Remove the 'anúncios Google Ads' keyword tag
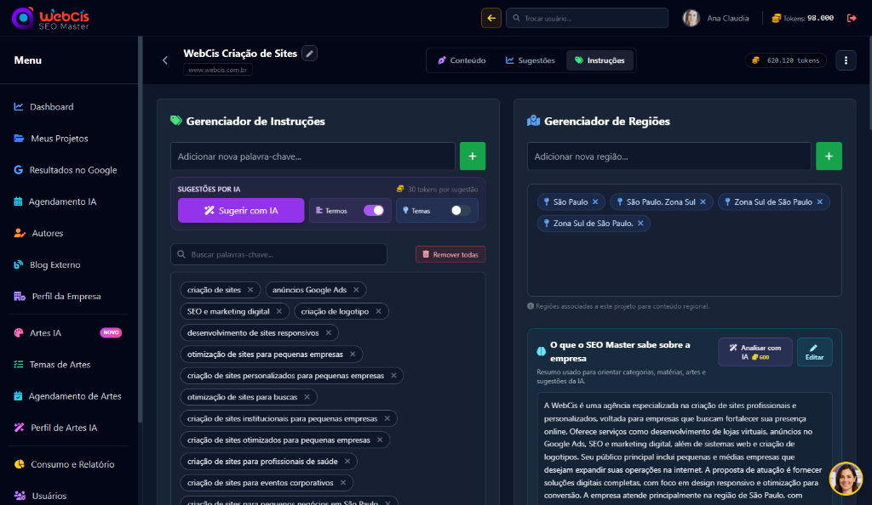The image size is (872, 505). pos(356,290)
